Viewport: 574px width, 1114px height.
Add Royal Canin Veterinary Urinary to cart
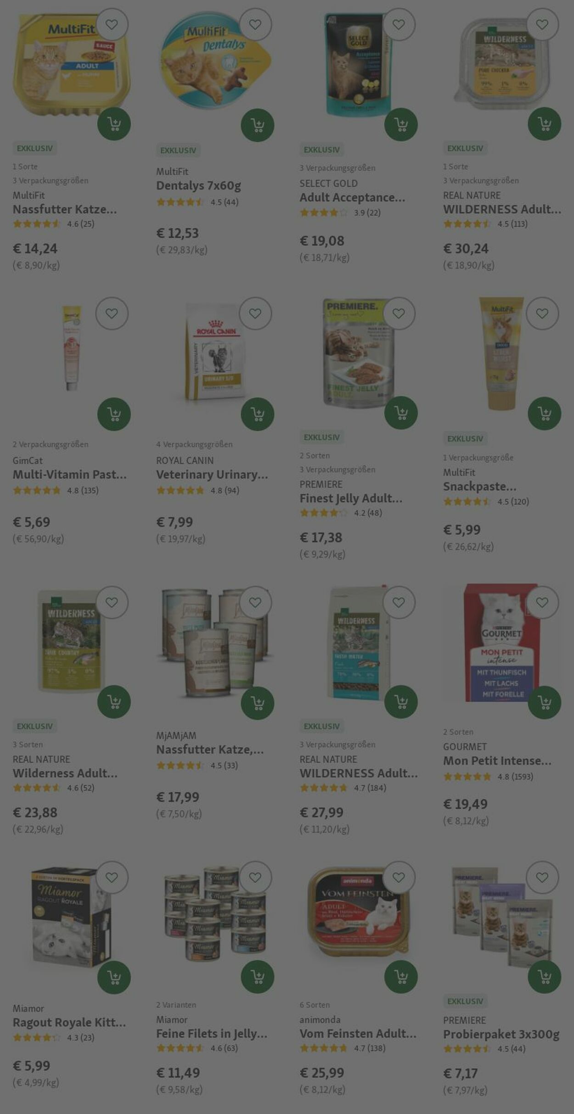pyautogui.click(x=258, y=414)
